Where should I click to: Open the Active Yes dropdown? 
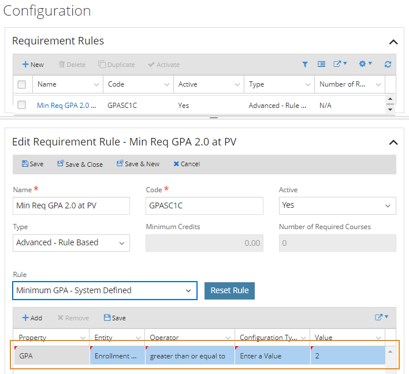tap(337, 205)
